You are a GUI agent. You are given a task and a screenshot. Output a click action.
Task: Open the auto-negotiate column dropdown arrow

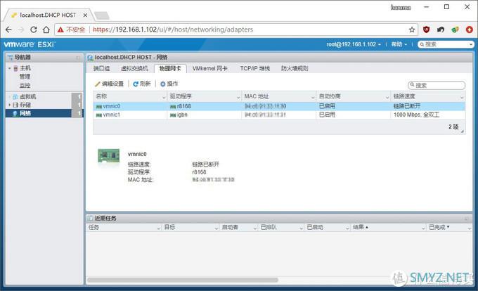point(387,97)
